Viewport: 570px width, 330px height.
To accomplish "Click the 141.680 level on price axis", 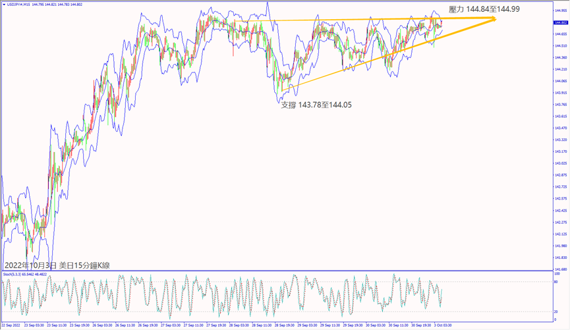I will (x=561, y=269).
